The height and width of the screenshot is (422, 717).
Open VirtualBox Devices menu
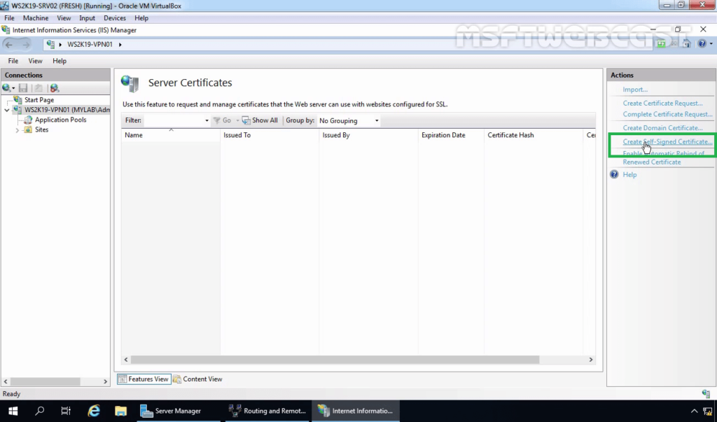115,17
